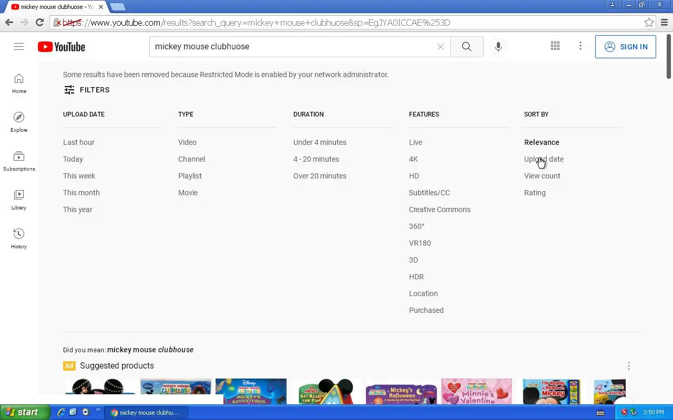Image resolution: width=673 pixels, height=420 pixels.
Task: Click the red shield security tray icon
Action: point(624,412)
